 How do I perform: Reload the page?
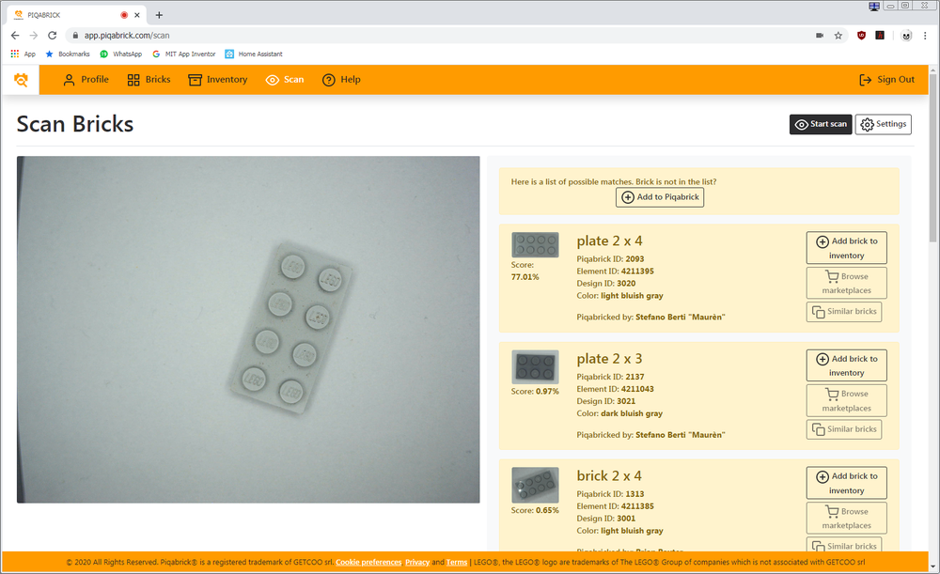[52, 36]
